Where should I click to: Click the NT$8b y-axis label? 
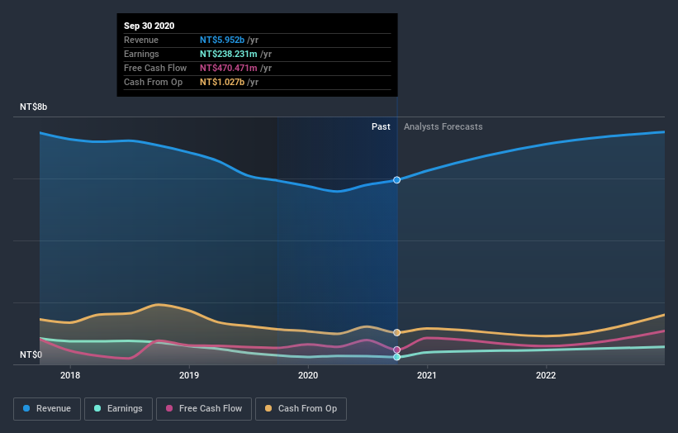click(x=33, y=107)
